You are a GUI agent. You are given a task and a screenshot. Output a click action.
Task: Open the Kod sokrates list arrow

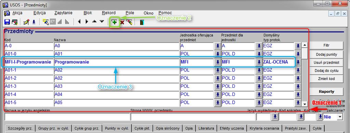coord(301,117)
